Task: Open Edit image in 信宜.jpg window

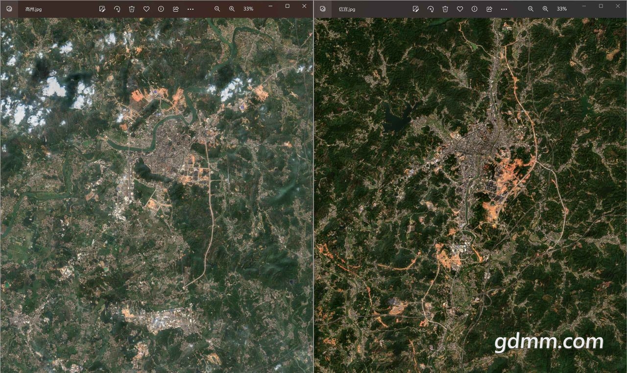Action: [415, 9]
